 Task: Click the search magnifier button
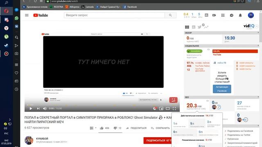tap(170, 15)
